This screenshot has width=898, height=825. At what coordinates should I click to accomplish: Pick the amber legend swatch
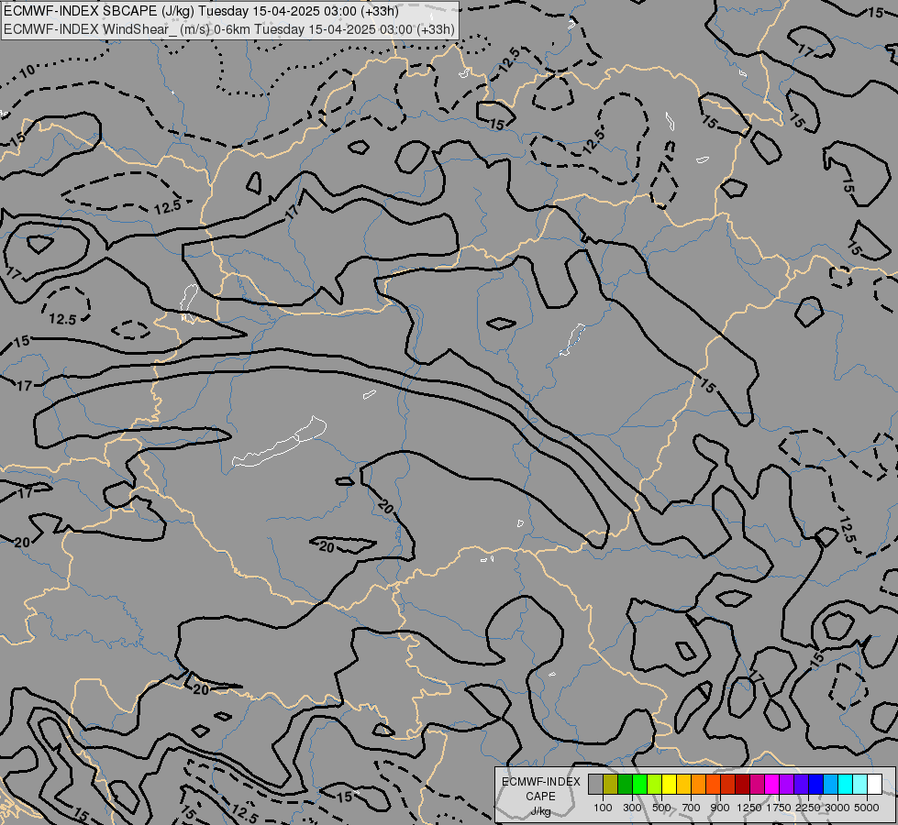pos(683,785)
